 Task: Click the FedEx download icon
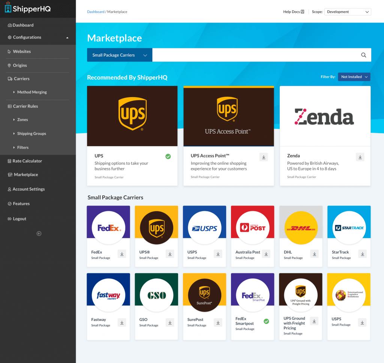click(x=122, y=254)
